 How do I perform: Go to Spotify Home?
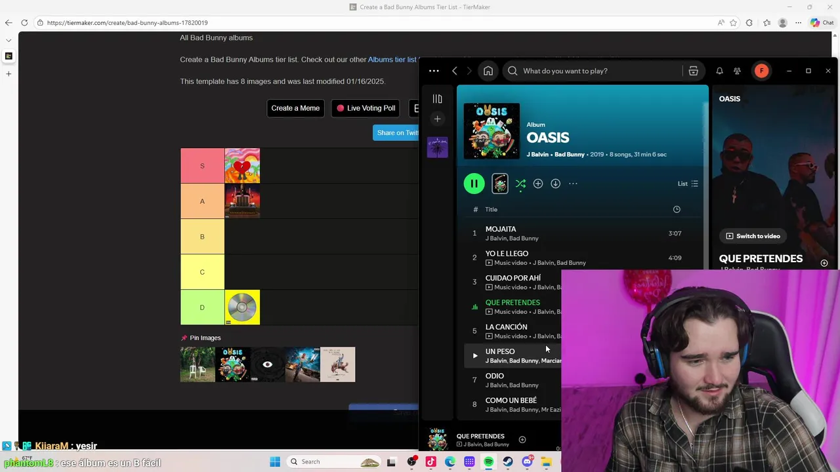coord(488,71)
